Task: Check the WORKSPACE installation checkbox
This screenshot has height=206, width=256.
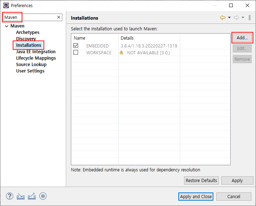Action: point(76,52)
